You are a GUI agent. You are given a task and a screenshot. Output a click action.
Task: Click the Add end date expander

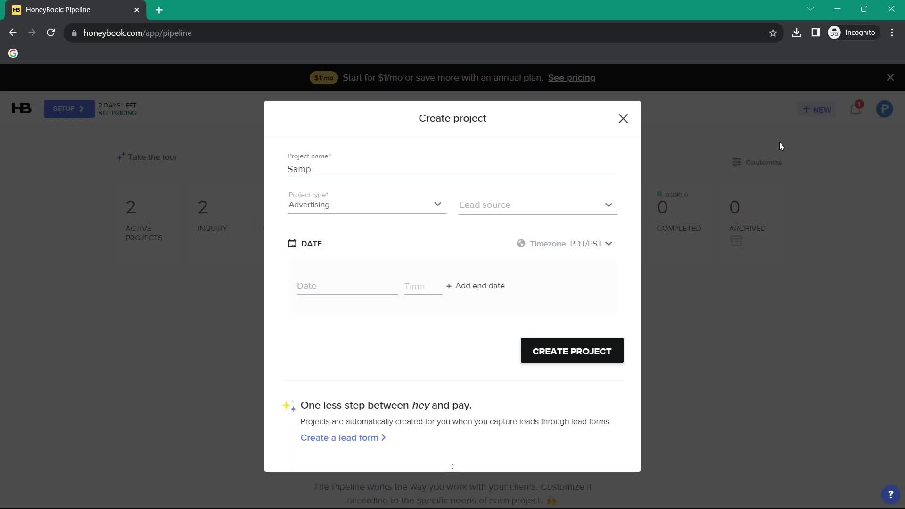point(476,285)
